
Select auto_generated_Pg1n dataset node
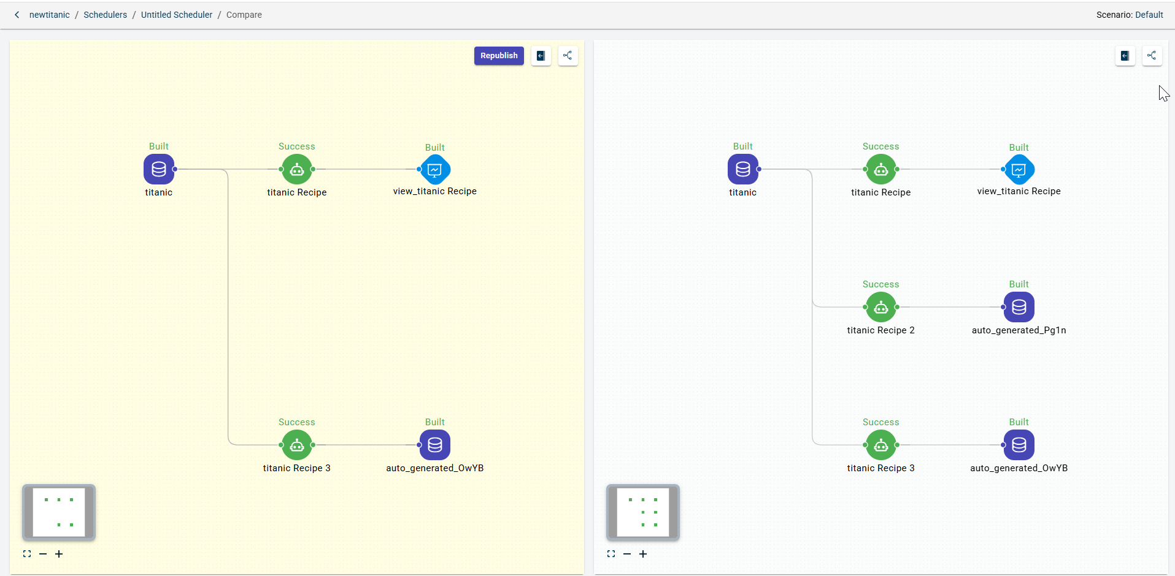pyautogui.click(x=1019, y=307)
